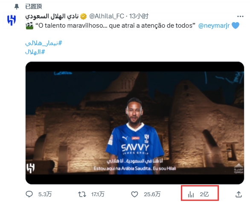Click the reply speech bubble icon

pyautogui.click(x=29, y=194)
